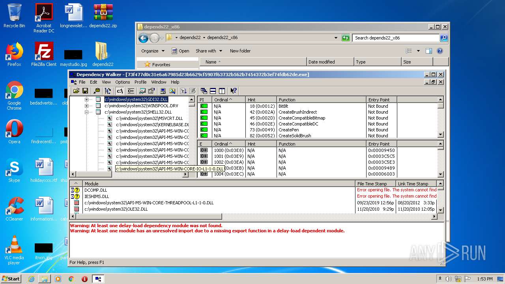Click the Tile Horizontally toolbar icon
The width and height of the screenshot is (505, 284).
(213, 91)
